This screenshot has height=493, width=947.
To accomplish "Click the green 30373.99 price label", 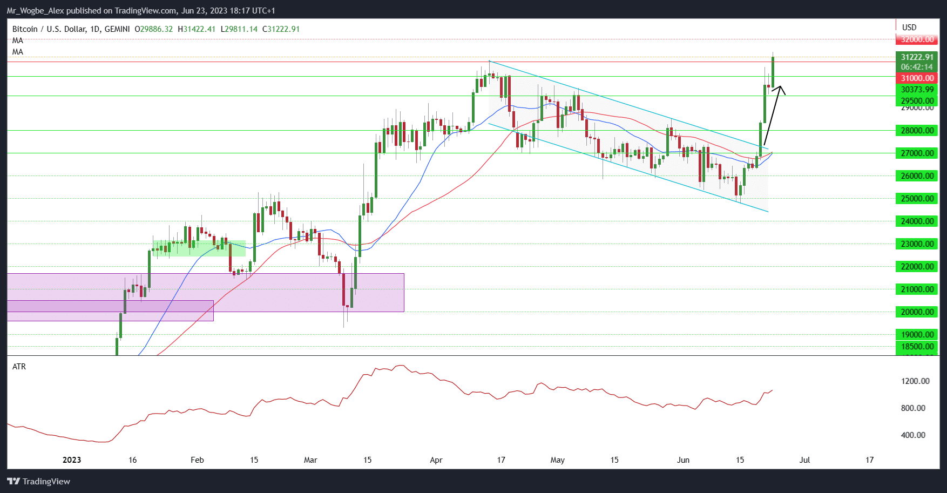I will 917,90.
